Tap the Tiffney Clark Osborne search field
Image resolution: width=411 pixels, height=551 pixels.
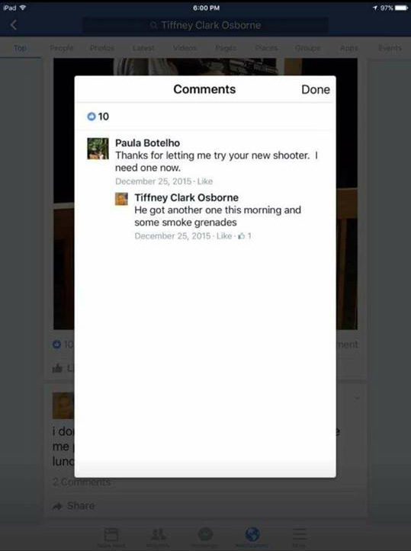pos(205,25)
